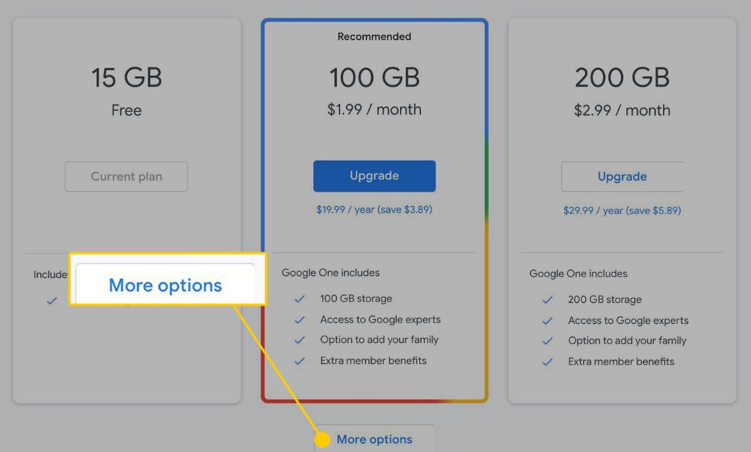Click Extra member benefits checkmark in 100 GB plan
751x452 pixels.
299,361
